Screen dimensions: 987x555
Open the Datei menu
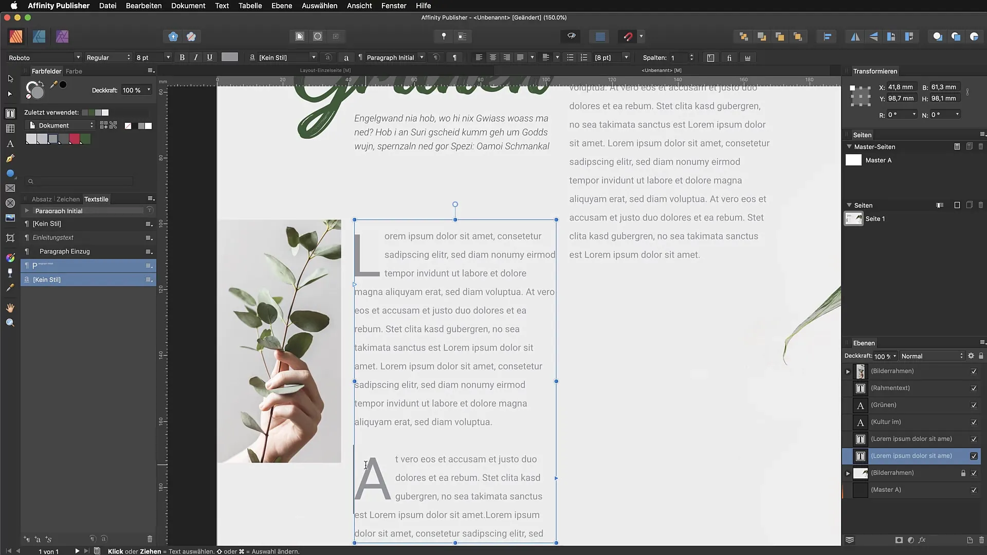[x=107, y=6]
